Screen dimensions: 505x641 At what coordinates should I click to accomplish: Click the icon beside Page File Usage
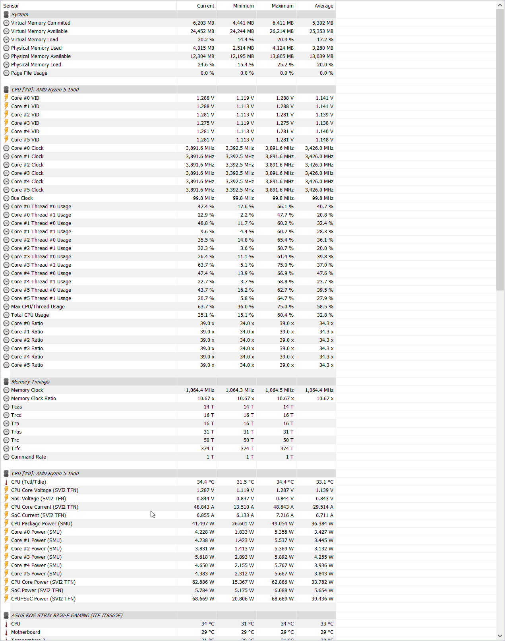tap(6, 73)
